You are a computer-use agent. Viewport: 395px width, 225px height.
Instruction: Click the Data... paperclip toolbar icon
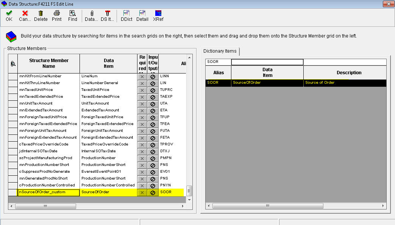tap(91, 16)
